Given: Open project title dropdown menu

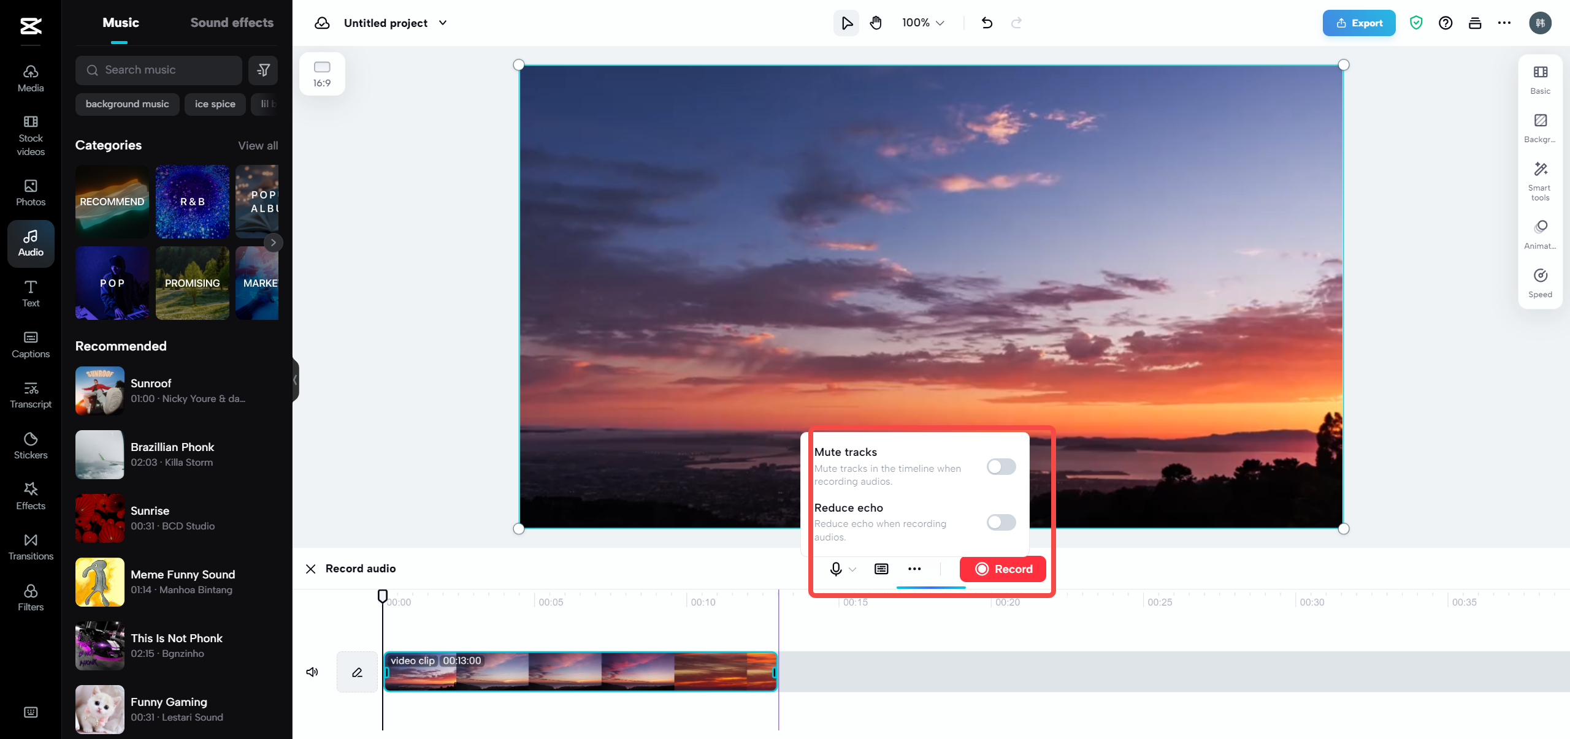Looking at the screenshot, I should [x=443, y=22].
